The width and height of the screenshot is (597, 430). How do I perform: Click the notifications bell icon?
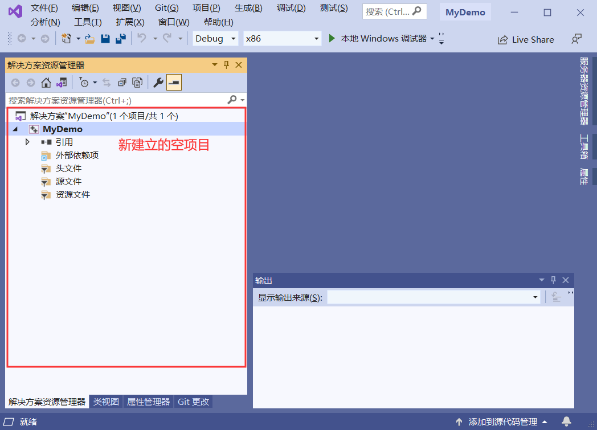pyautogui.click(x=567, y=421)
